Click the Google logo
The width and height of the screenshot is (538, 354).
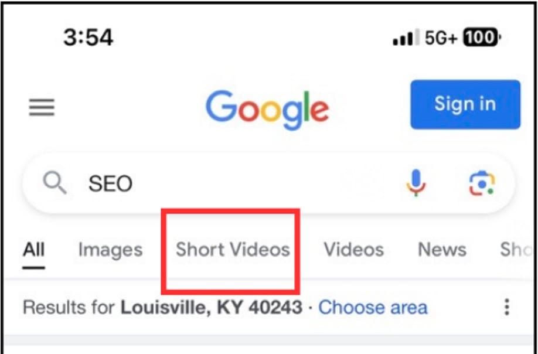tap(267, 110)
